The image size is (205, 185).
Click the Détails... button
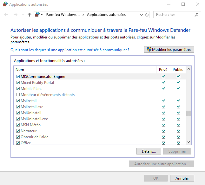[149, 151]
